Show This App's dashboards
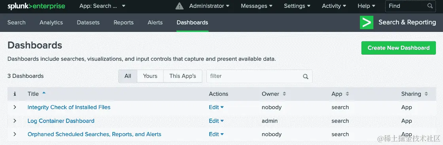This screenshot has width=443, height=145. pos(182,76)
